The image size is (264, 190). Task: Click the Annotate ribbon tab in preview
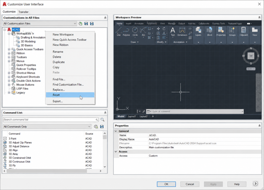click(139, 23)
